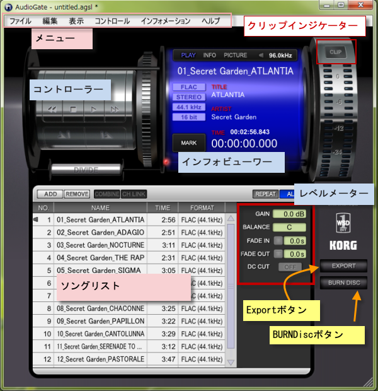Screen dimensions: 378x391
Task: Click the scroll-down arrow of song list
Action: pyautogui.click(x=231, y=363)
